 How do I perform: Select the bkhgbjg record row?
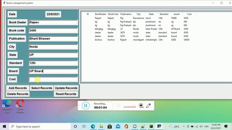coord(138,29)
